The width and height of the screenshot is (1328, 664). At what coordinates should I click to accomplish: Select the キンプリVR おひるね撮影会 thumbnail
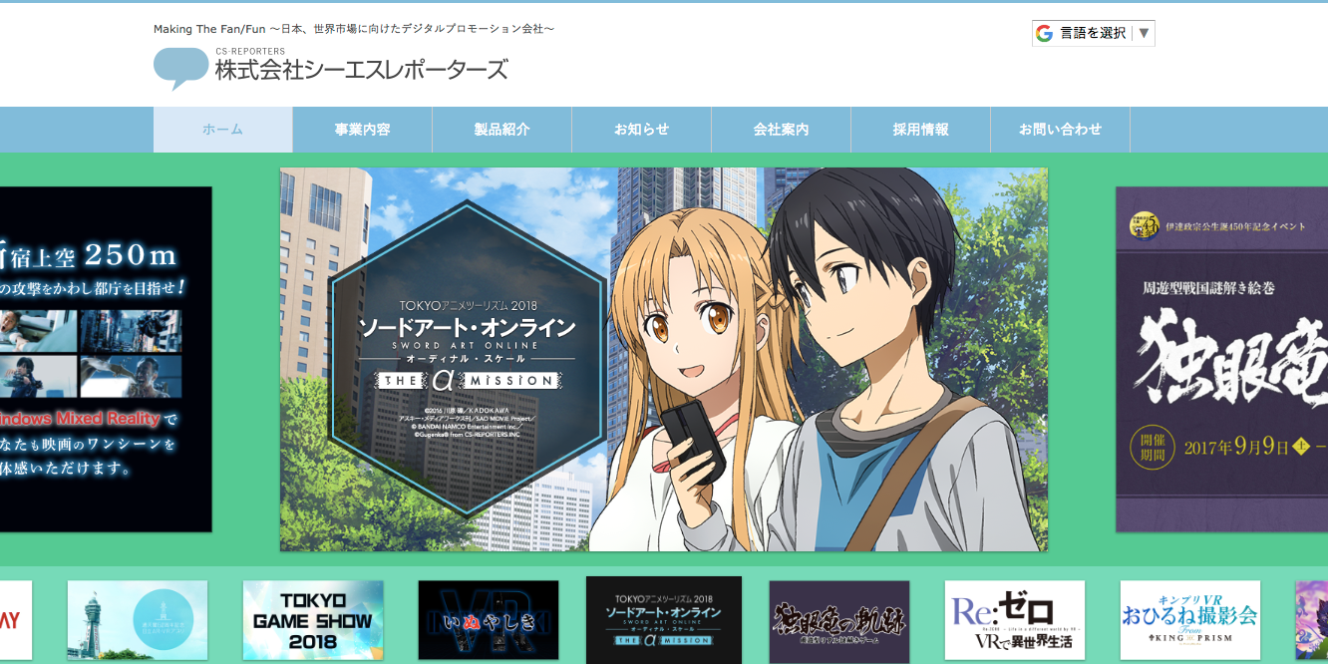tap(1190, 620)
